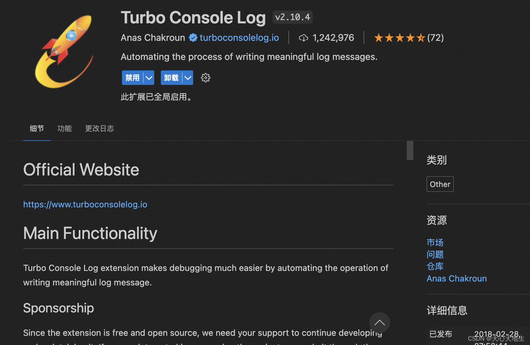This screenshot has height=345, width=530.
Task: Click the 1,242,976 install count
Action: click(333, 38)
